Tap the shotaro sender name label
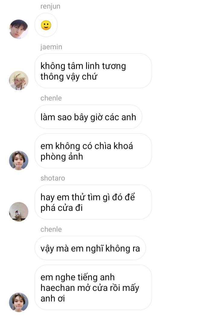Viewport: 217px width, 318px height. (x=53, y=178)
